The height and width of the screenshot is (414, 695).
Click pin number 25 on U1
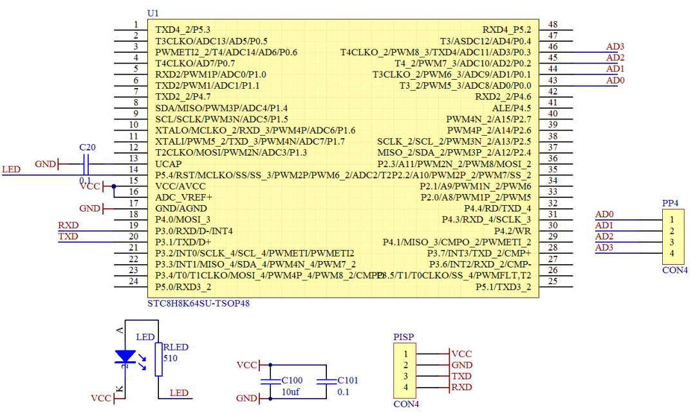[x=553, y=281]
